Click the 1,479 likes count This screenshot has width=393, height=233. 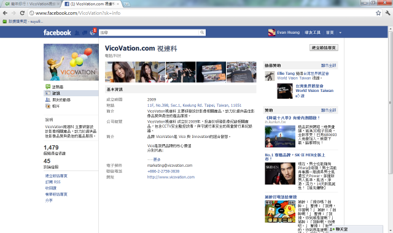click(51, 148)
